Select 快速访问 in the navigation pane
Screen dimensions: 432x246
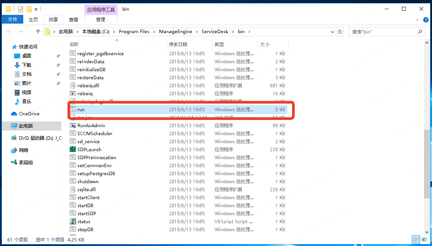[x=28, y=47]
